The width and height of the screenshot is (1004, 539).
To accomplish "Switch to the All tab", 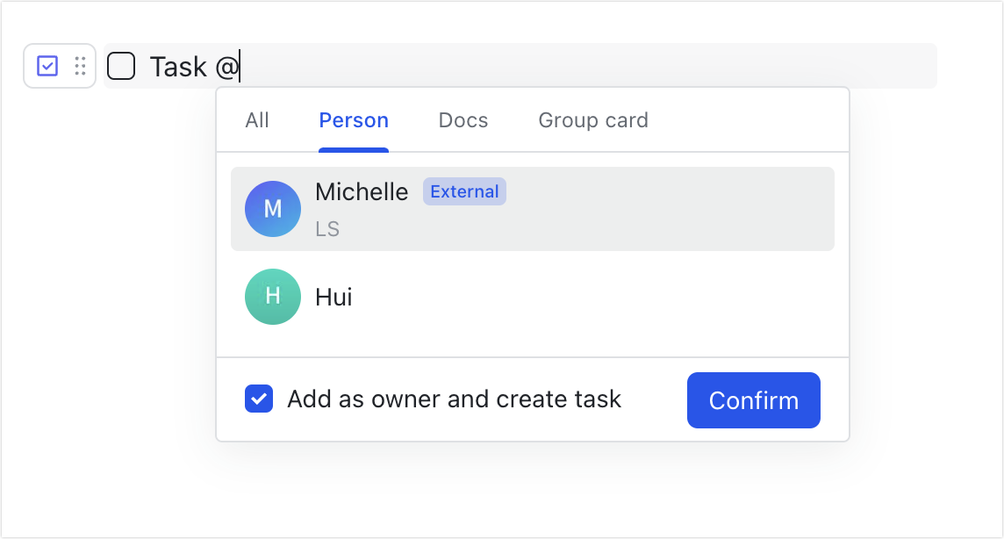I will (x=257, y=120).
